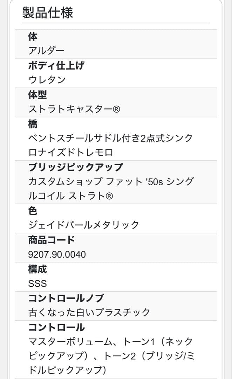Select the カスタムショップ ファット '50s pickup text
Screen dimensions: 232x379
110,189
